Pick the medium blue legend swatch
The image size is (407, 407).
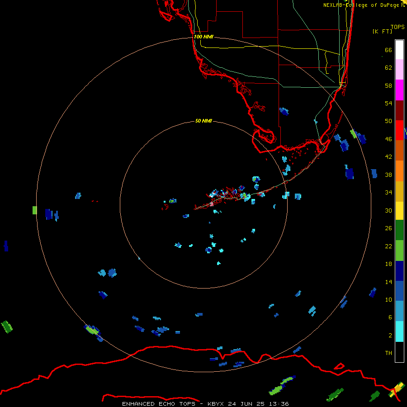[399, 291]
